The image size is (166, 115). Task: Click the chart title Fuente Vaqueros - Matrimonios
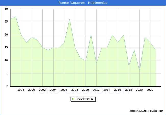point(83,3)
